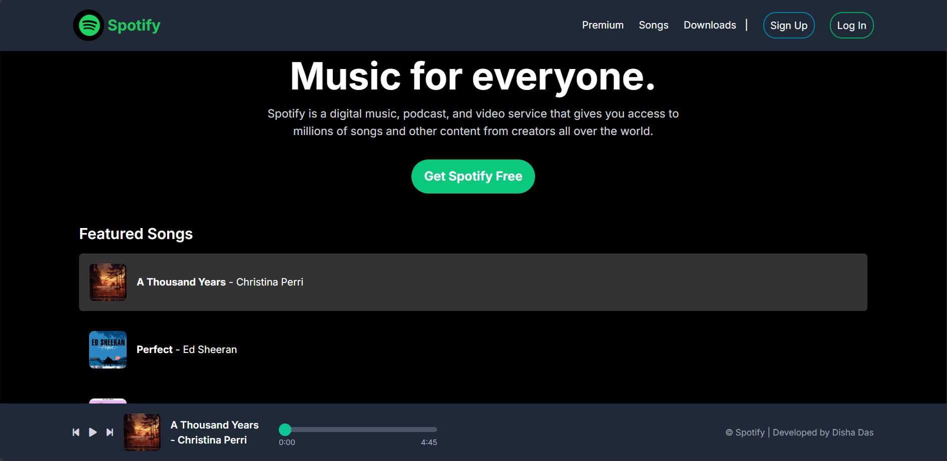
Task: Click the now-playing song title in player
Action: pos(215,425)
